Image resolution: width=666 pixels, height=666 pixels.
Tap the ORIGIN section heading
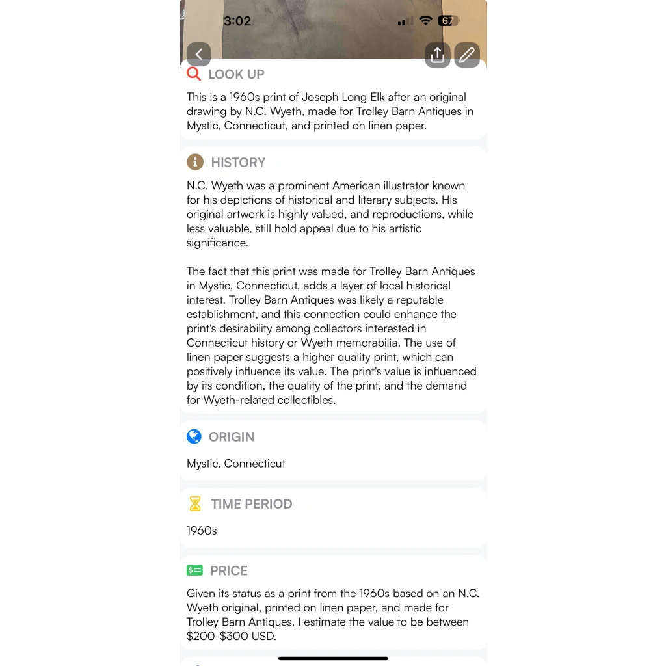(x=232, y=436)
